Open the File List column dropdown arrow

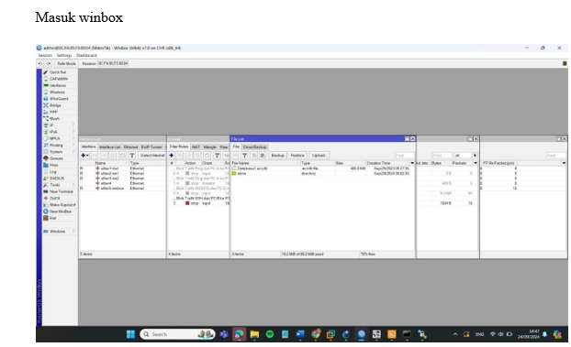point(412,163)
